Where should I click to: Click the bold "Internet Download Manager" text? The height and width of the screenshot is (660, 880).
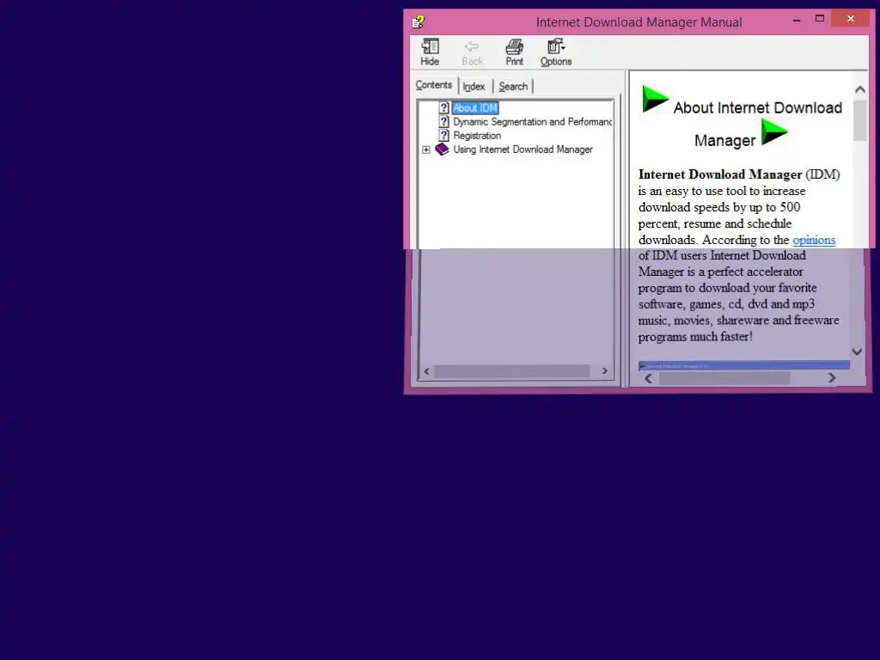[x=720, y=174]
